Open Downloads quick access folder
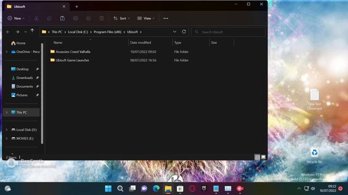The width and height of the screenshot is (348, 195). pos(22,78)
